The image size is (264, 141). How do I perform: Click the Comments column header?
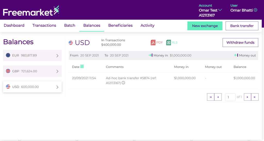click(115, 67)
